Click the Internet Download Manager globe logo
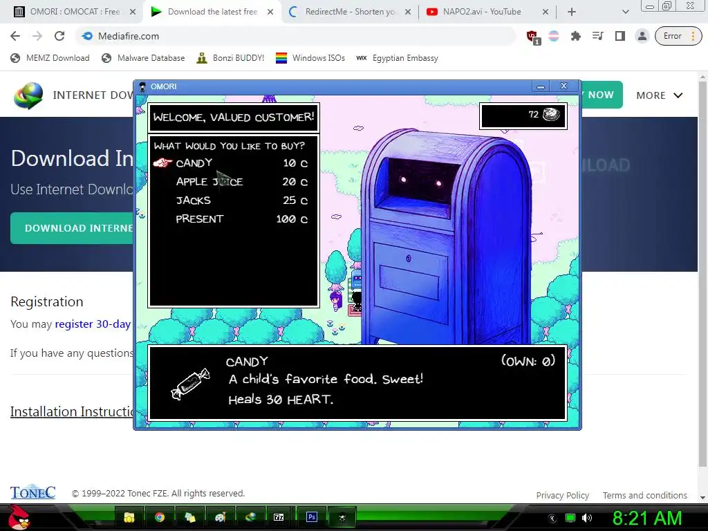The height and width of the screenshot is (531, 708). (x=28, y=95)
